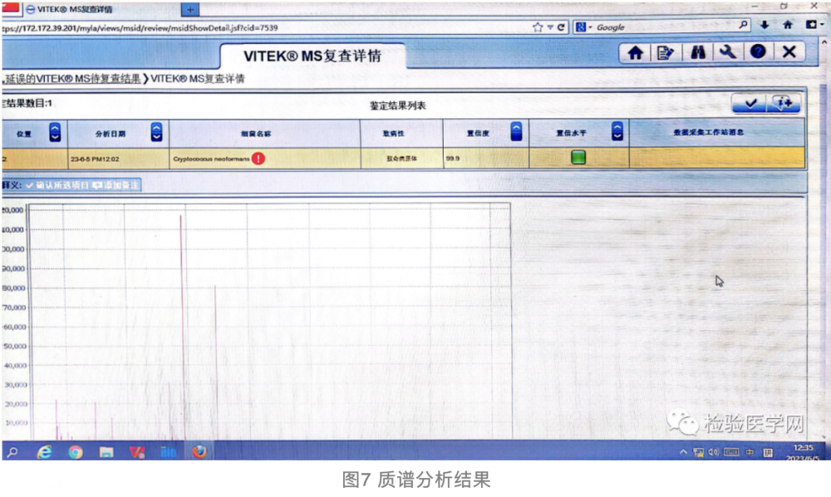Click the 致命病原体 pathogenicity cell
831x497 pixels.
click(x=401, y=158)
